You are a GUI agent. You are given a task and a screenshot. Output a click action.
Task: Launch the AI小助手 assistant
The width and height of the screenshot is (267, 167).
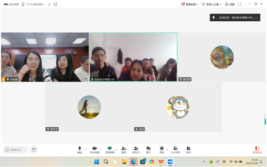[175, 149]
